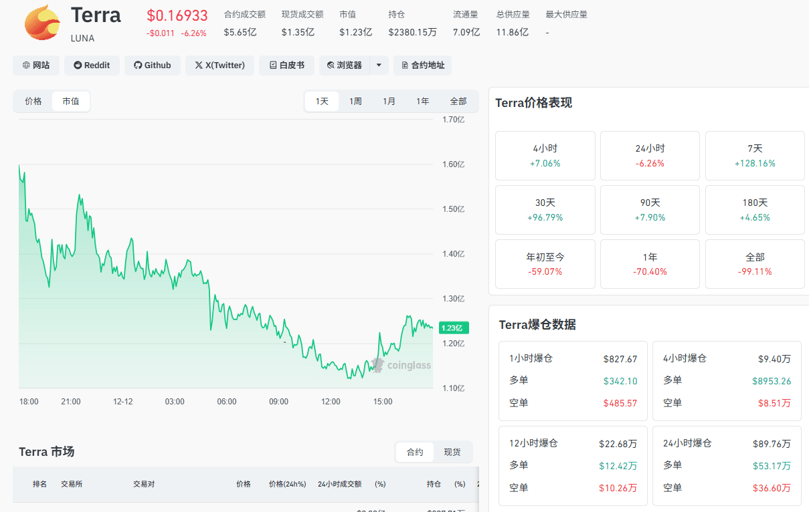Sort by 交易所 column header

(x=72, y=484)
